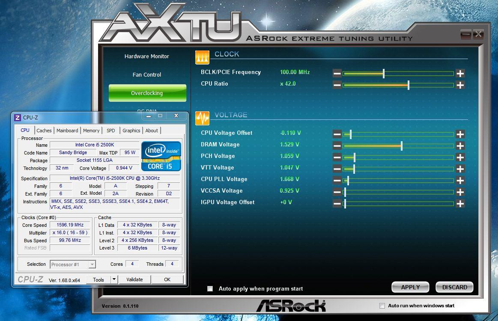
Task: Click the Name field Intel Core i5 2500K
Action: [95, 145]
